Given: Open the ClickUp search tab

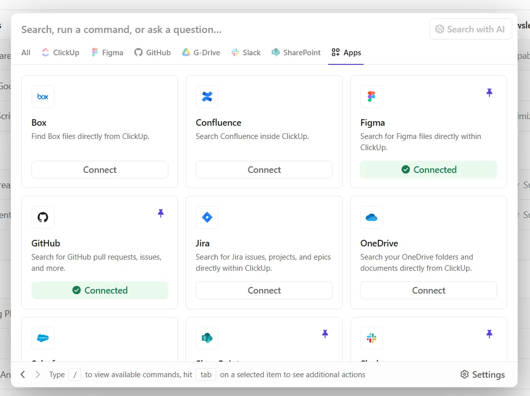Looking at the screenshot, I should coord(60,53).
